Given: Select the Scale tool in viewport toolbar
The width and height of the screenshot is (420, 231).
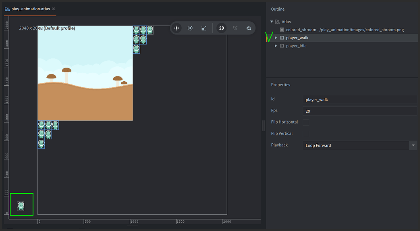Looking at the screenshot, I should click(x=204, y=28).
